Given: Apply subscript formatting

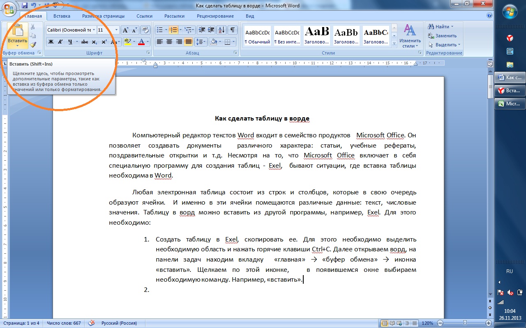Looking at the screenshot, I should coord(95,42).
